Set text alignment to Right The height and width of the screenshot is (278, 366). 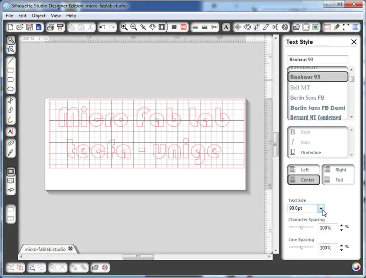pos(338,170)
